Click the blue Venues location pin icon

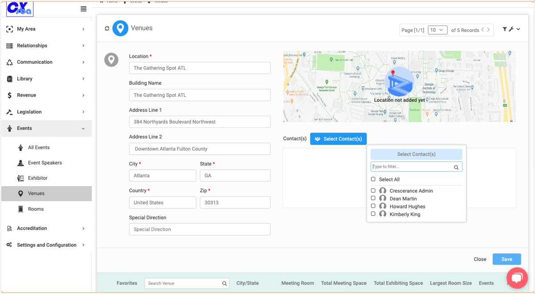pyautogui.click(x=120, y=28)
